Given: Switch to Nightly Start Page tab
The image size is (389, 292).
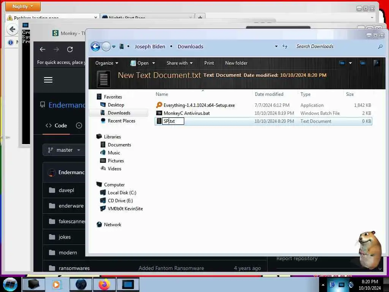Looking at the screenshot, I should click(x=147, y=17).
